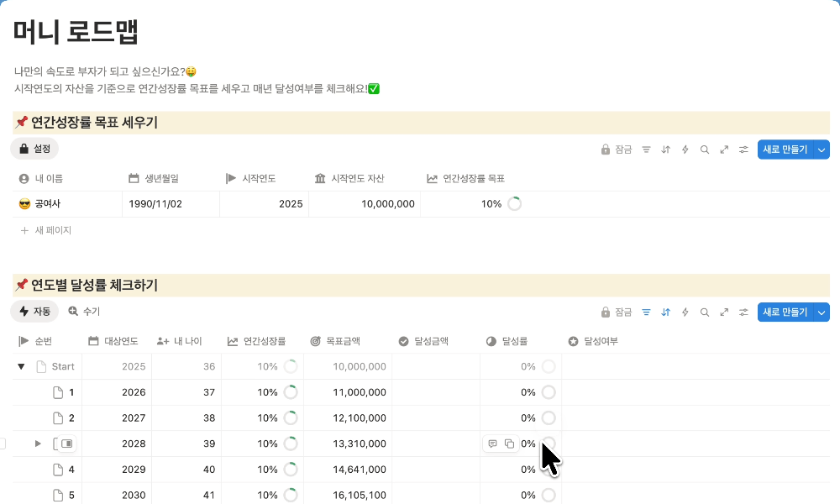Screen dimensions: 840x504
Task: Collapse the Start row triangle
Action: click(x=21, y=366)
